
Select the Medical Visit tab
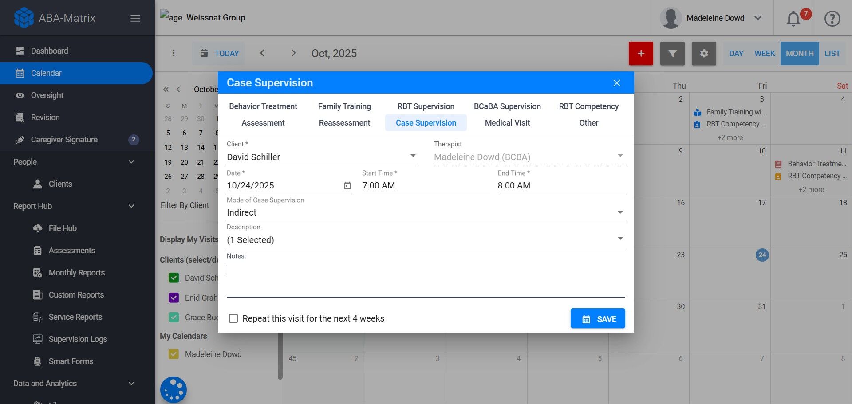(x=507, y=123)
